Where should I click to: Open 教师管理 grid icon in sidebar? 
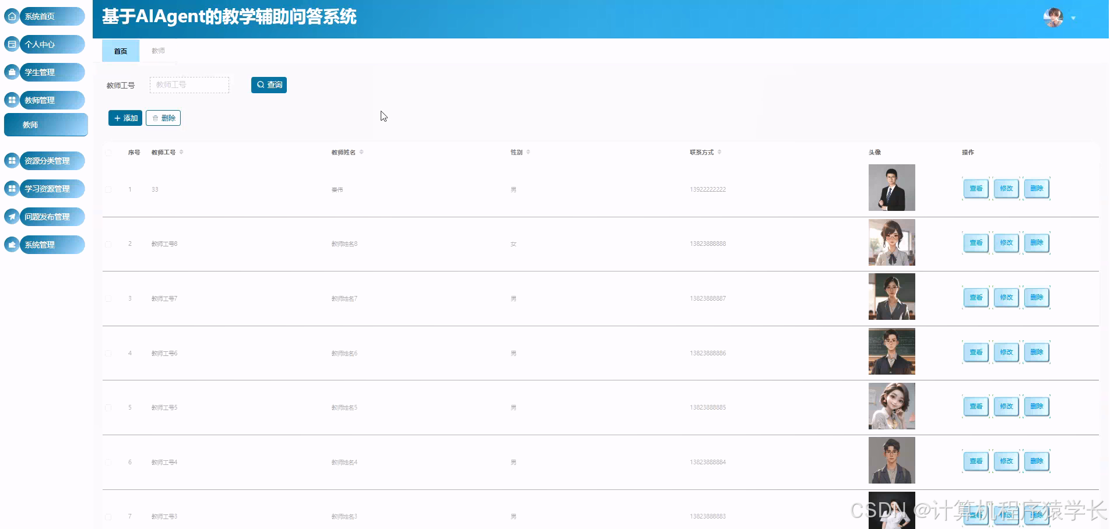(x=12, y=100)
